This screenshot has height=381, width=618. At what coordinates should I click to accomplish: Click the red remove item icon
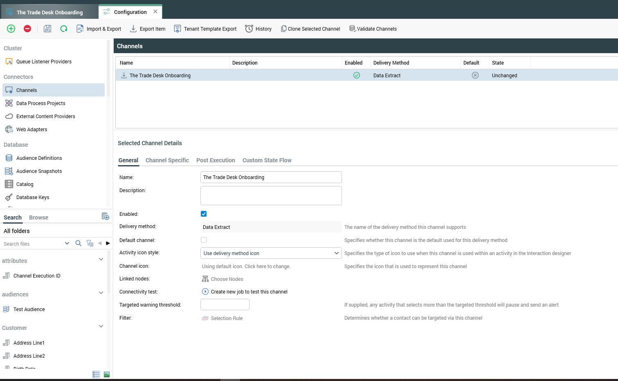[x=27, y=29]
